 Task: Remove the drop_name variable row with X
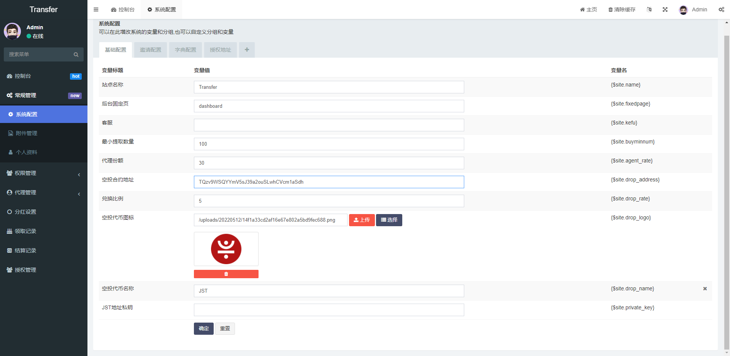tap(705, 289)
